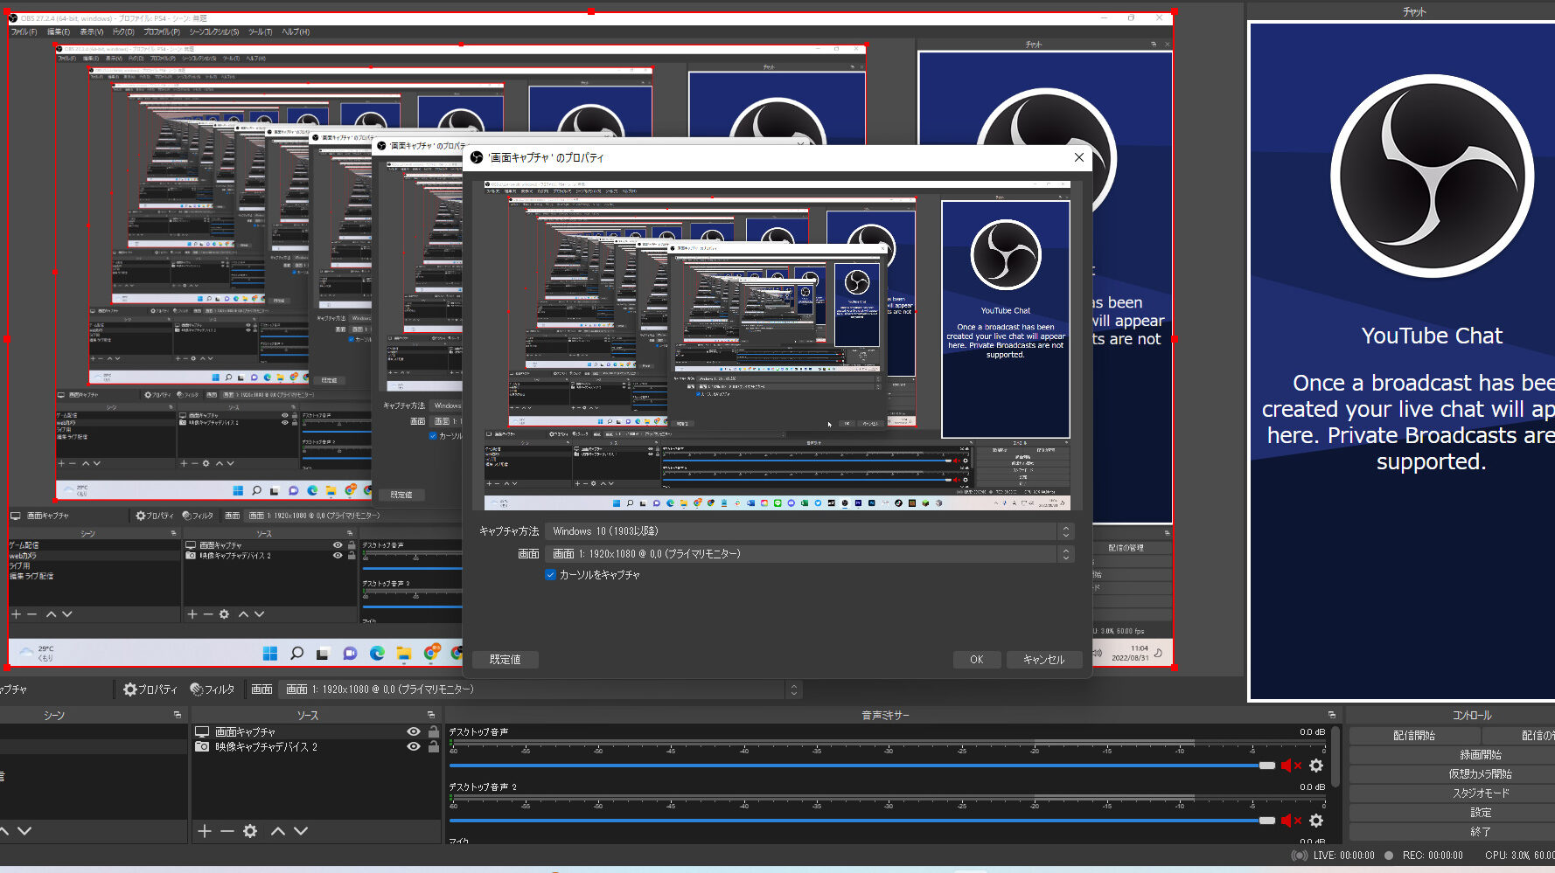1555x873 pixels.
Task: Click monitor icon of 画面キャプチャ source
Action: [202, 731]
